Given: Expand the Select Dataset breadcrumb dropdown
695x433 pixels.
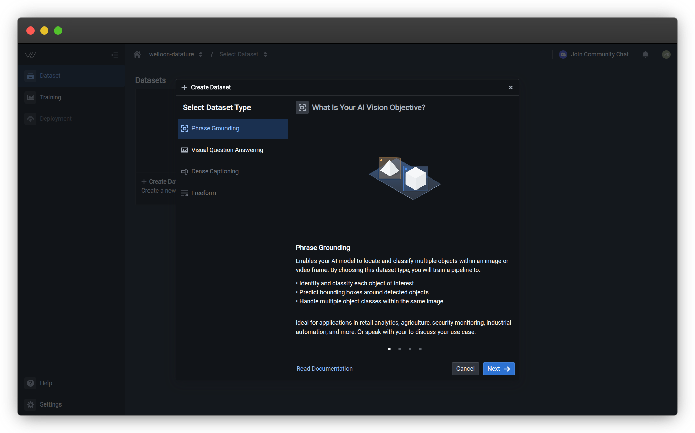Looking at the screenshot, I should click(265, 54).
